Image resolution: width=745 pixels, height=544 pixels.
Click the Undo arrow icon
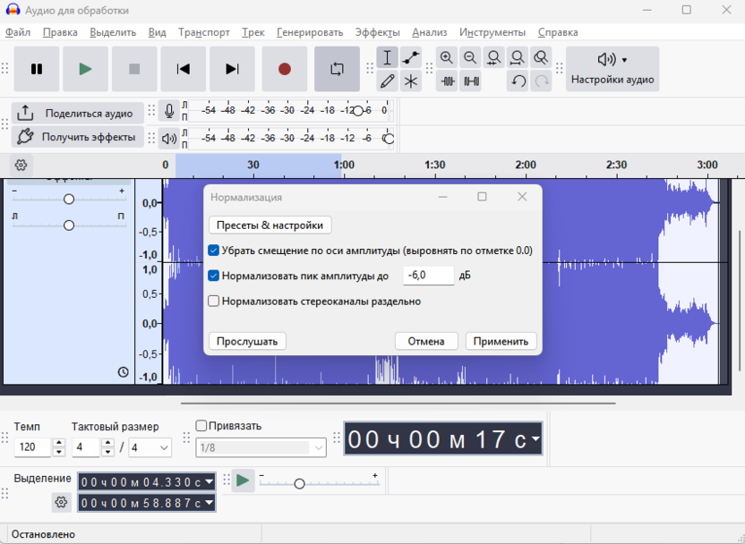pyautogui.click(x=518, y=81)
